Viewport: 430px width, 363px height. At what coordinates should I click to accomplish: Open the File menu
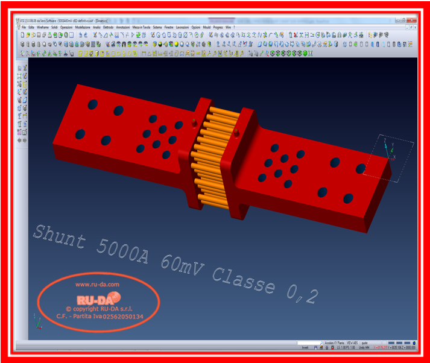pos(24,27)
